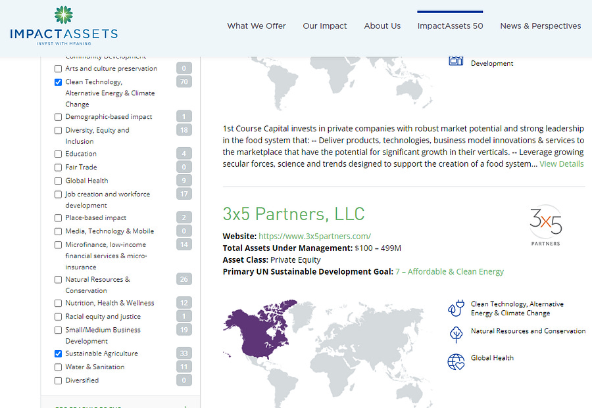Check Media, Technology & Mobile filter

(x=58, y=231)
